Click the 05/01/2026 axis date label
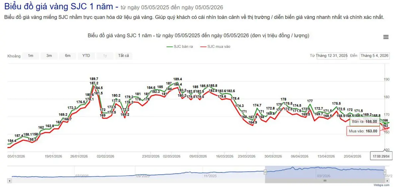This screenshot has height=187, width=398. tap(17, 157)
